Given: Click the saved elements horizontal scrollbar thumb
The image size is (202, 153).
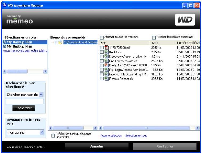Looking at the screenshot, I should [68, 128].
